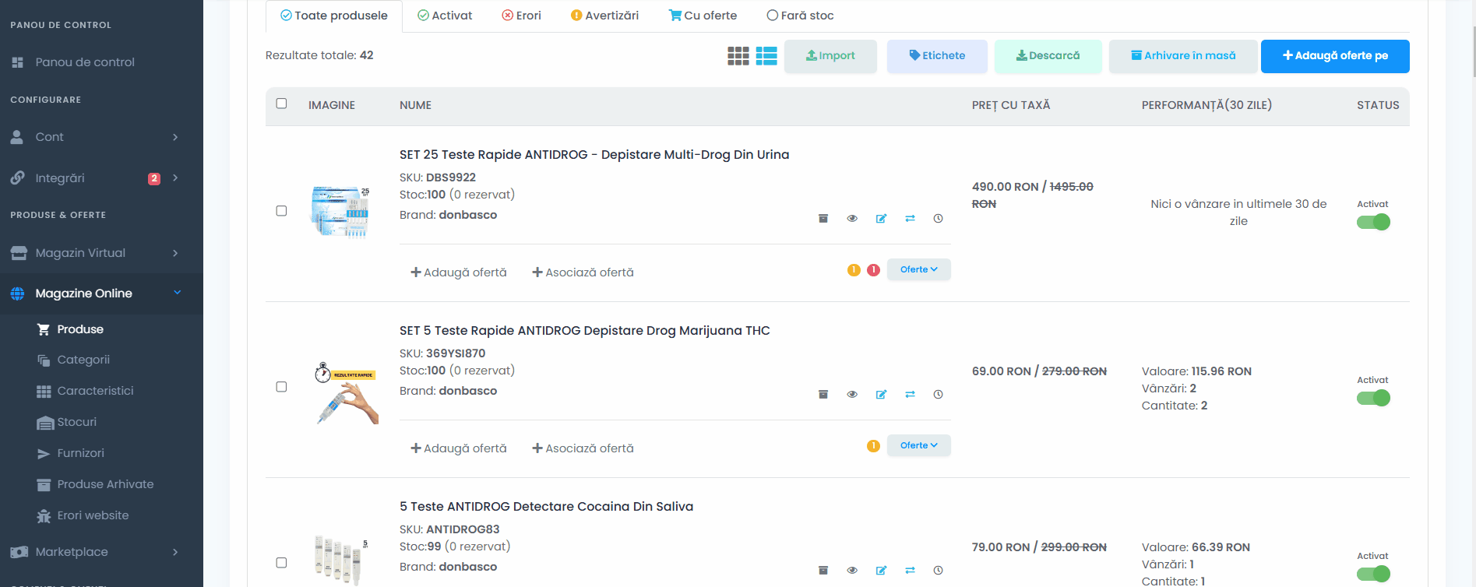Click orange warning badge on SET 5 Teste
This screenshot has width=1476, height=587.
point(873,446)
